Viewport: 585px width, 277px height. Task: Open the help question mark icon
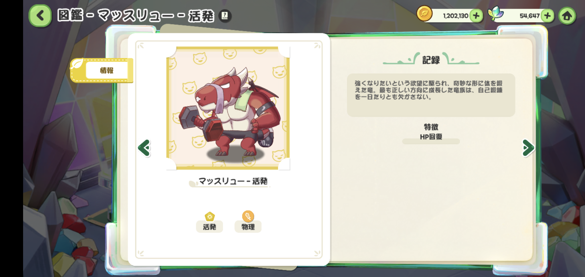point(225,16)
